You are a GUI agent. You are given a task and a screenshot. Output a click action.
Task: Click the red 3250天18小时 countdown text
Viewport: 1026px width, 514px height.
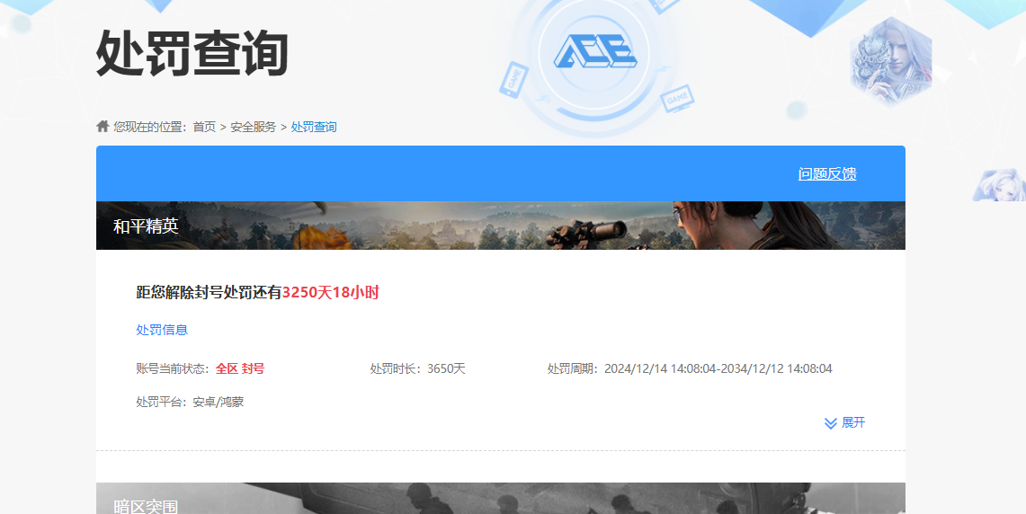[x=330, y=292]
